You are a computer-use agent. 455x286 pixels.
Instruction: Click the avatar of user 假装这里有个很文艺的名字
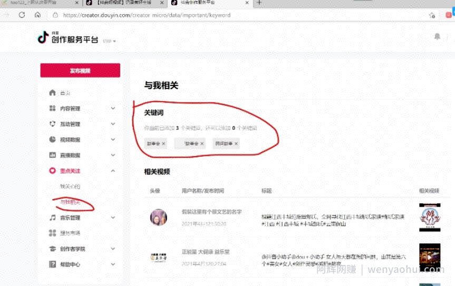pos(159,218)
